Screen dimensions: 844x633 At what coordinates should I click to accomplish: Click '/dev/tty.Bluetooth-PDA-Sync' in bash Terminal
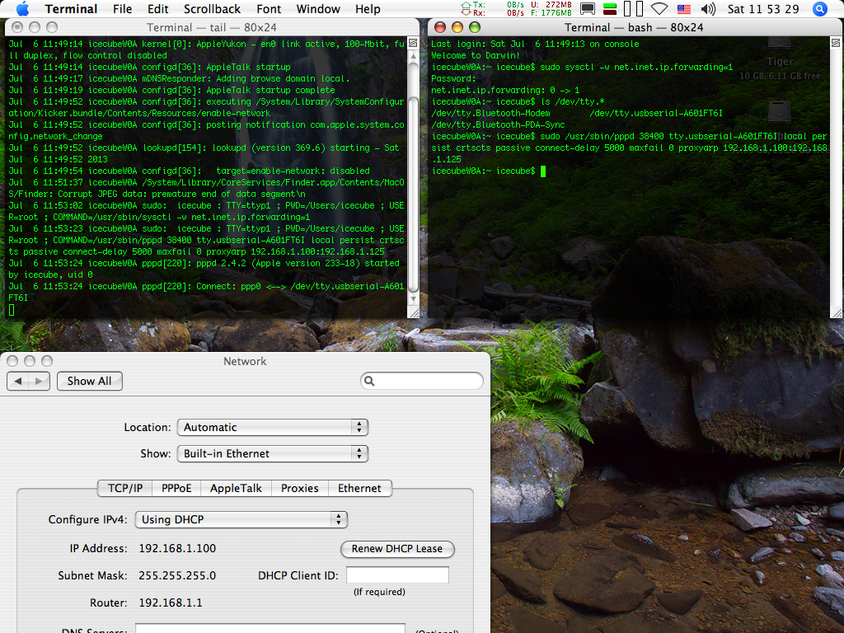(498, 125)
